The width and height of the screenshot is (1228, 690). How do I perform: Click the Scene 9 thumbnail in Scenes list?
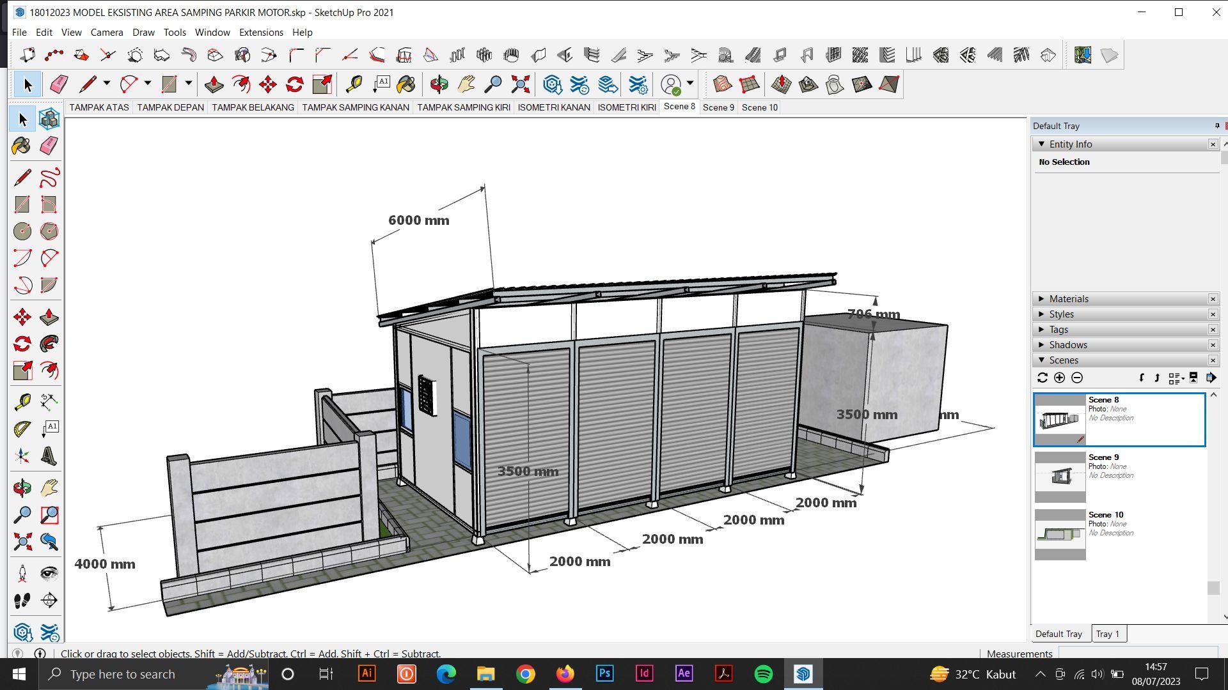point(1060,477)
